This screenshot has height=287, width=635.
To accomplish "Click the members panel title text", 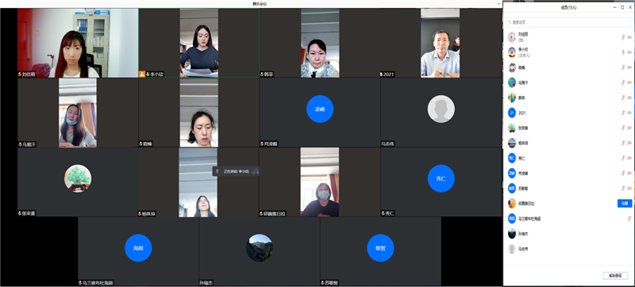I will [568, 7].
